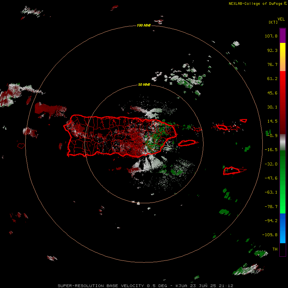Viewport: 288px width, 288px height.
Task: Click the 50 NMI range ring label
Action: click(x=144, y=84)
